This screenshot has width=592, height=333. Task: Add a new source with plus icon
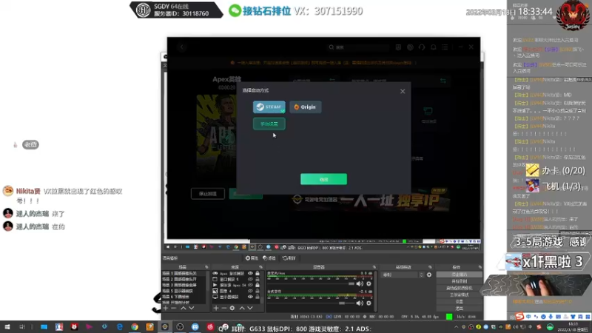coord(216,308)
